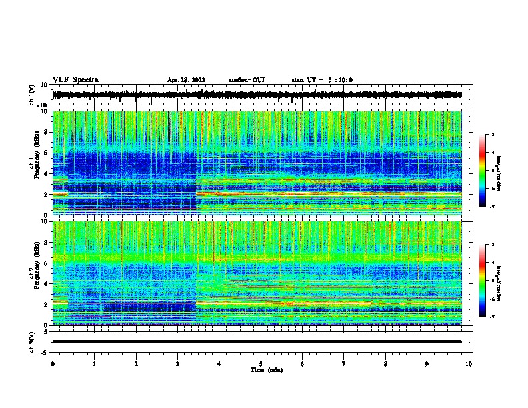Click the "VLF Spectra" plot title

click(x=75, y=80)
